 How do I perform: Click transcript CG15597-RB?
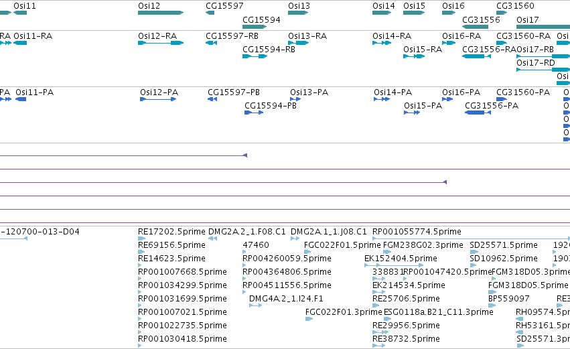coord(211,43)
